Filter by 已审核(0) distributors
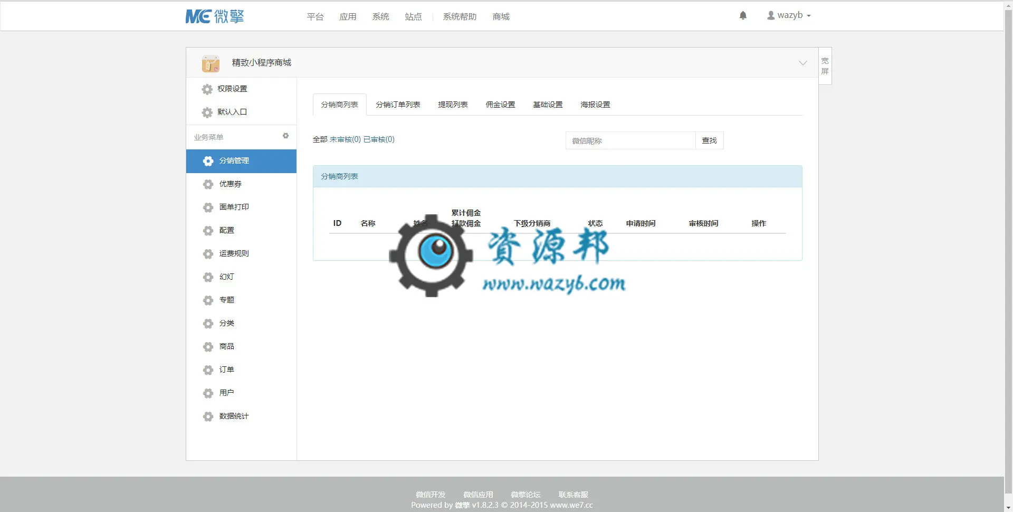1013x512 pixels. [x=379, y=139]
